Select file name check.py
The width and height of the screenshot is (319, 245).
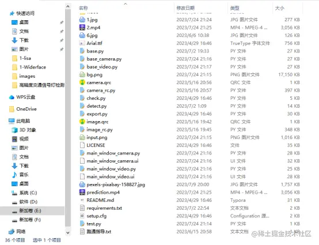pyautogui.click(x=96, y=98)
